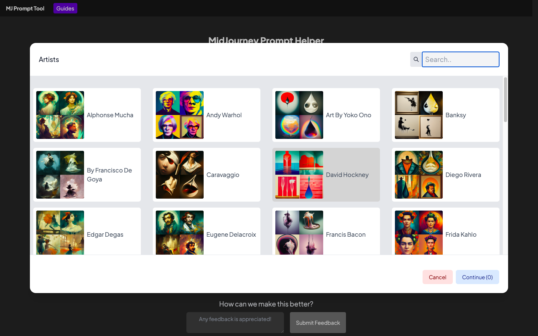
Task: Pick the Art By Yoko Ono thumbnail
Action: tap(299, 115)
